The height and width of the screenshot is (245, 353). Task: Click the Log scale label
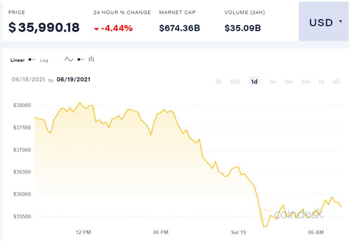tap(44, 60)
